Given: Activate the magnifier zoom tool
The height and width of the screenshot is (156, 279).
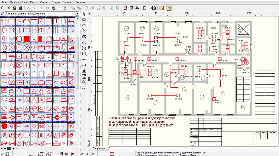Looking at the screenshot, I should pyautogui.click(x=84, y=82).
